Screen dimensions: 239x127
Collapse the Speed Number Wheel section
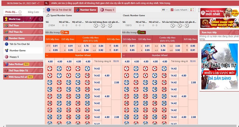pyautogui.click(x=47, y=55)
